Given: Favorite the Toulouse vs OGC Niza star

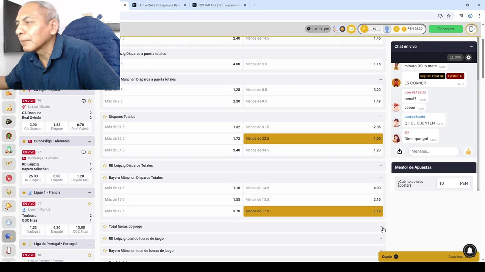Looking at the screenshot, I should tap(90, 204).
